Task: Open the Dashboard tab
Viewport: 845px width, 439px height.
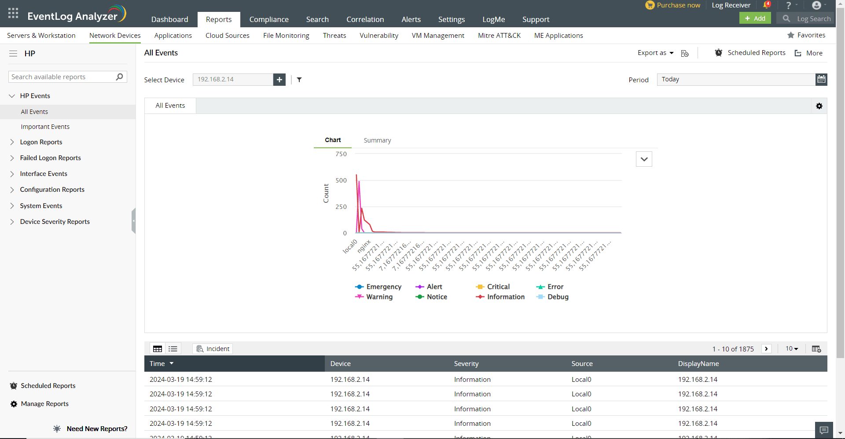Action: point(169,19)
